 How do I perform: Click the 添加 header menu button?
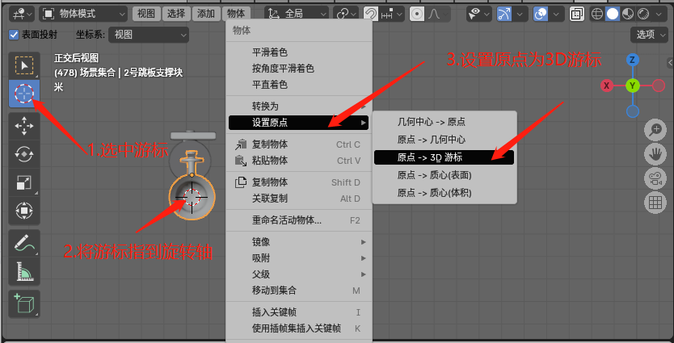(206, 15)
